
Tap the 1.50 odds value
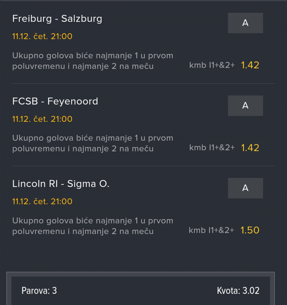click(x=250, y=230)
